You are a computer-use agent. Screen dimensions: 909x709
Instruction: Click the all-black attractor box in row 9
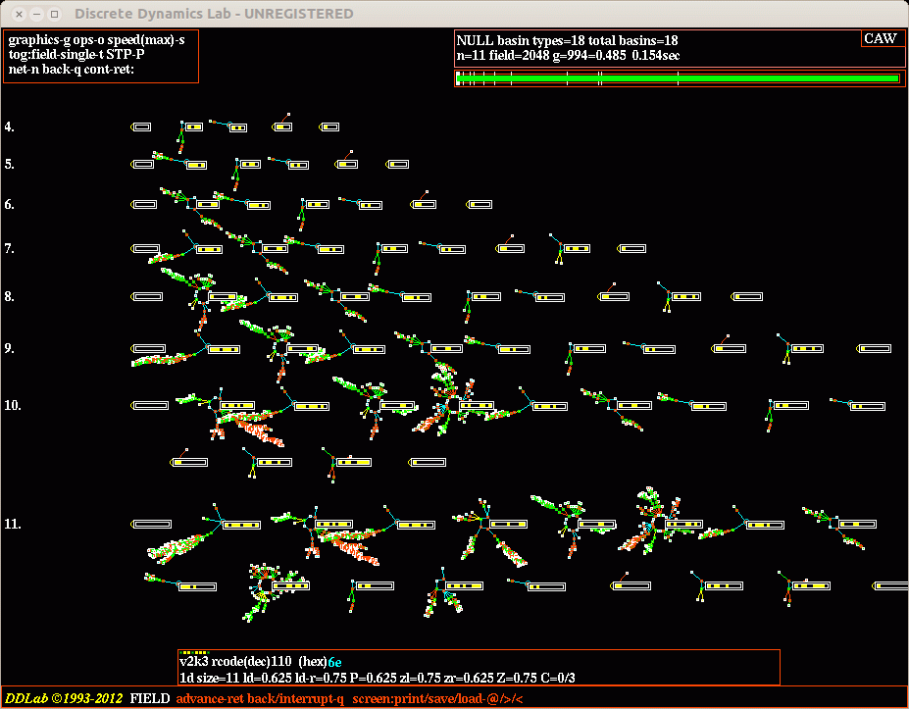148,349
